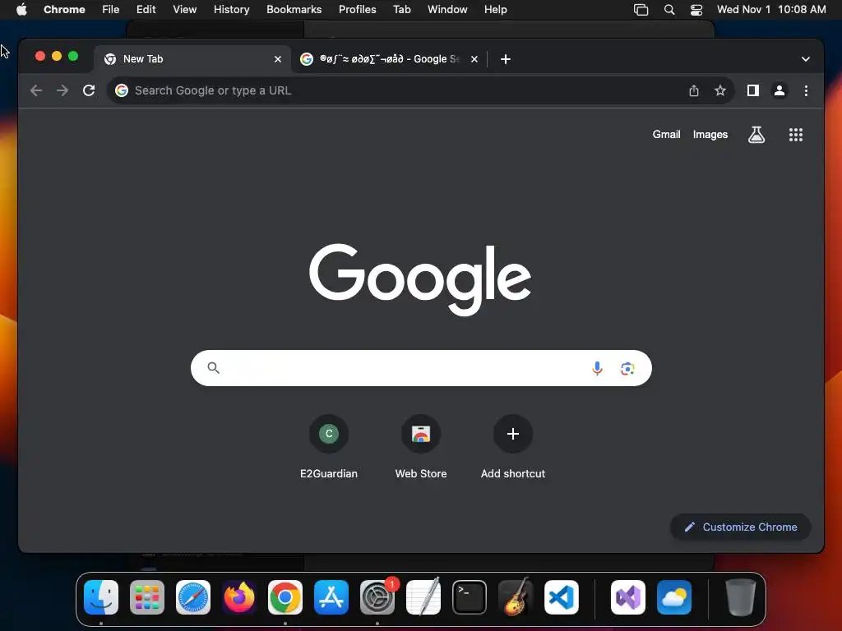Open the Profiles menu

357,9
